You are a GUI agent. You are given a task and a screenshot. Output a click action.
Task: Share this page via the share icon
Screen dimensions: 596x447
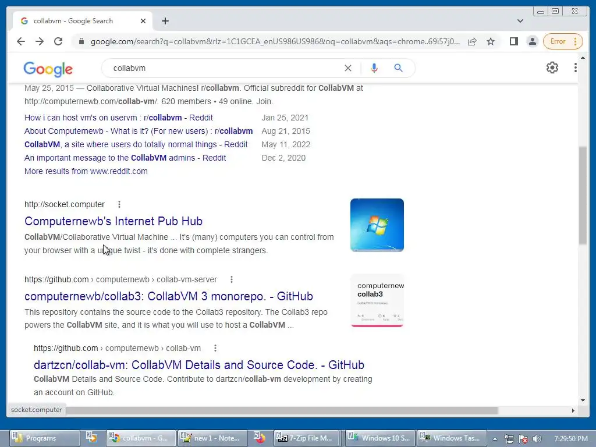[x=472, y=41]
